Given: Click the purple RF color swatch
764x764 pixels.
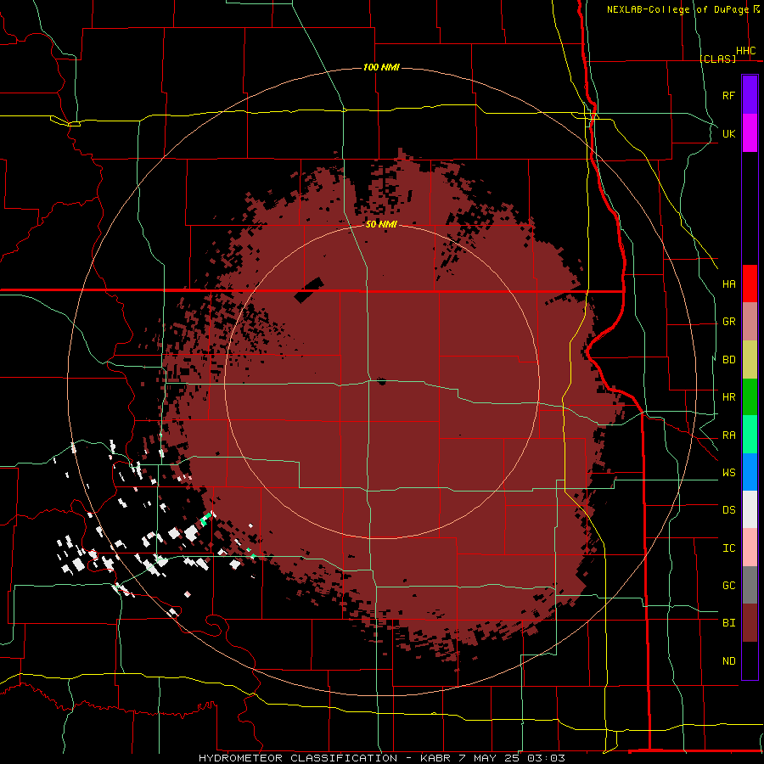Looking at the screenshot, I should tap(750, 95).
